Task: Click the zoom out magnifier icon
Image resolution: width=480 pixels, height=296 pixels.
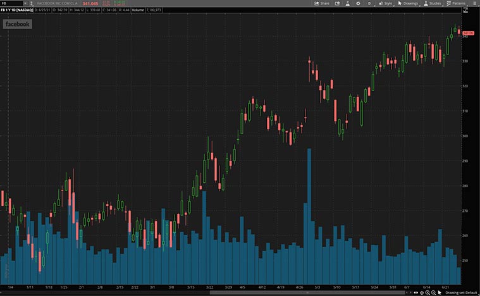Action: point(433,293)
